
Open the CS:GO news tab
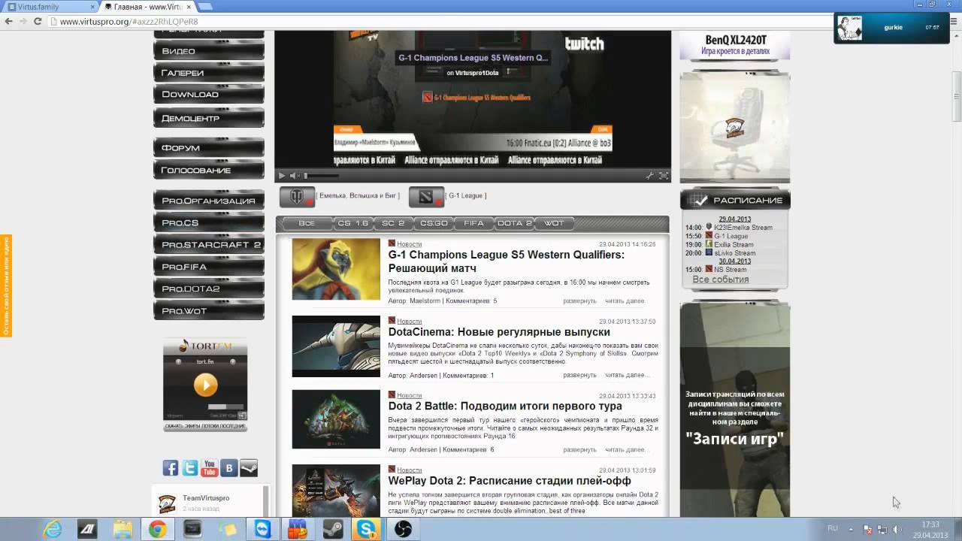click(x=434, y=223)
